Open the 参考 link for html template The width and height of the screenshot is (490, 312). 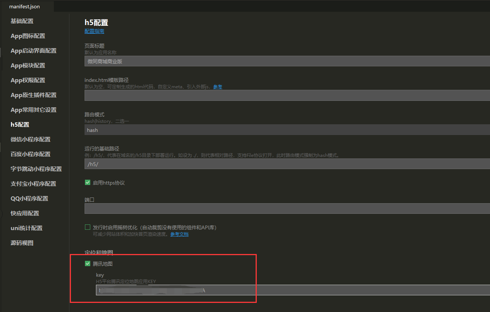tap(217, 87)
